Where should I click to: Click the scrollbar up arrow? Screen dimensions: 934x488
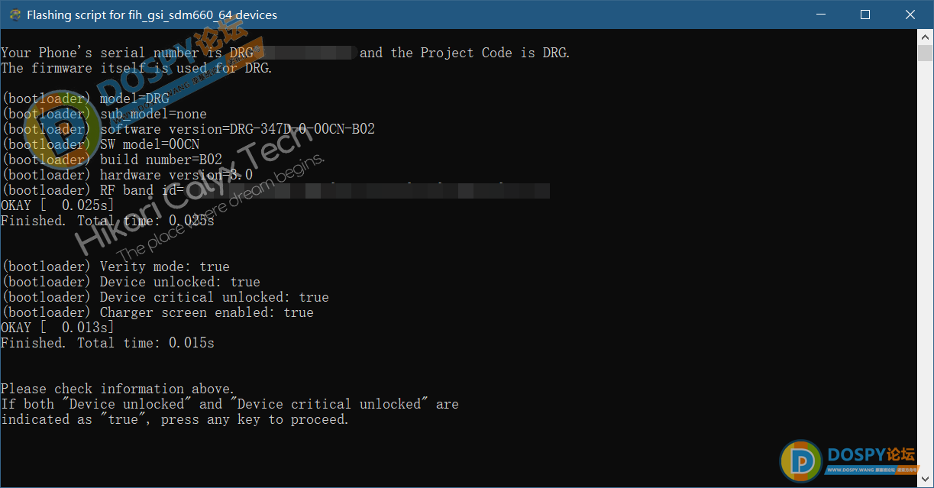pos(925,37)
